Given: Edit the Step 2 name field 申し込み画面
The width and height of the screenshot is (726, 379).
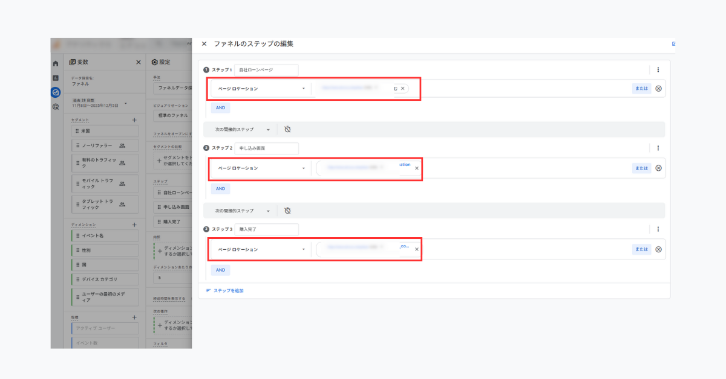Looking at the screenshot, I should (266, 148).
